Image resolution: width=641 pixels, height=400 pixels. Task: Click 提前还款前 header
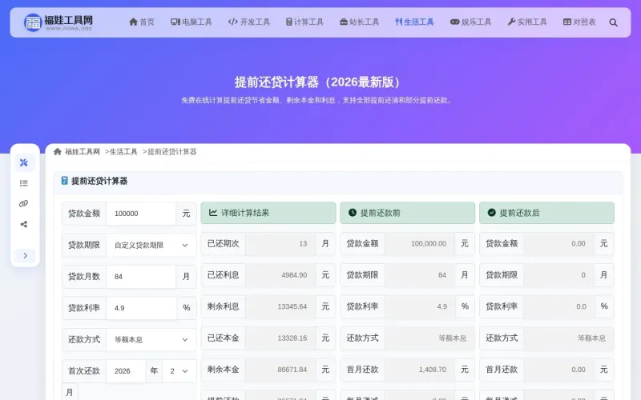click(407, 213)
